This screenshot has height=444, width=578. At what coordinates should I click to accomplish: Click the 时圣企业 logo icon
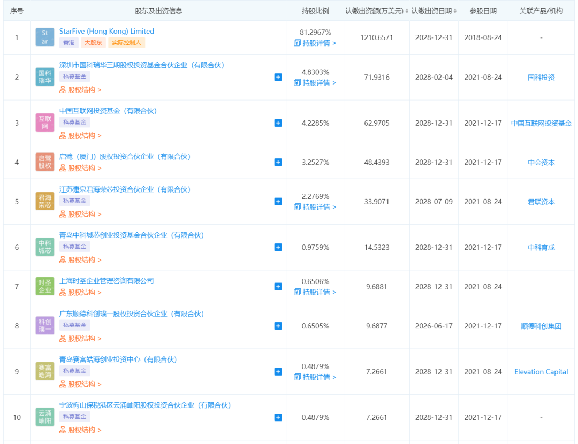45,287
